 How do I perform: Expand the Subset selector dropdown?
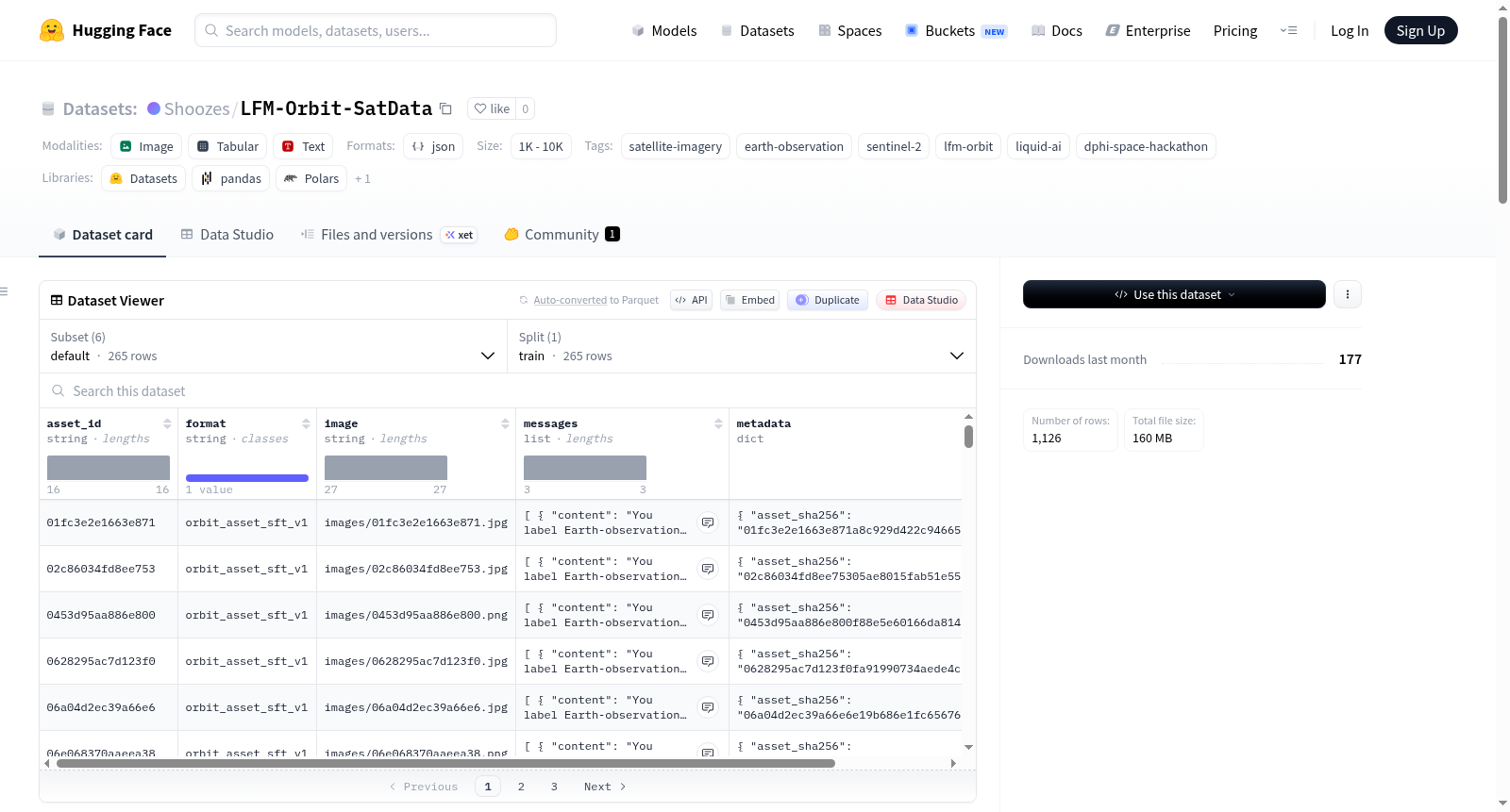273,346
